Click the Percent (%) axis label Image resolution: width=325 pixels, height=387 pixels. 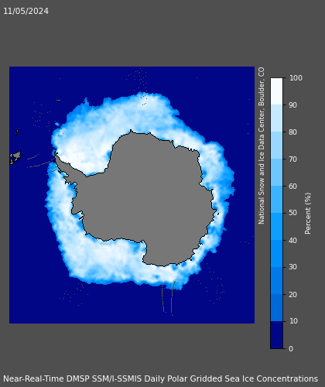coord(308,214)
